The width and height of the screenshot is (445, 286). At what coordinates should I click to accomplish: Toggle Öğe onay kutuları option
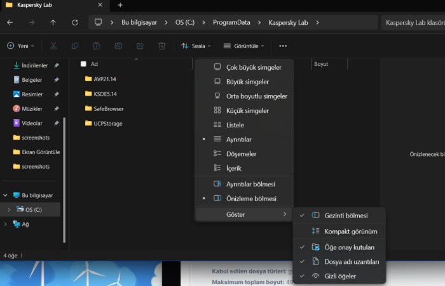[349, 247]
